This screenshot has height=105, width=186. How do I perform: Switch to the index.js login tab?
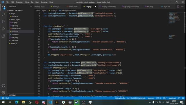point(40,6)
